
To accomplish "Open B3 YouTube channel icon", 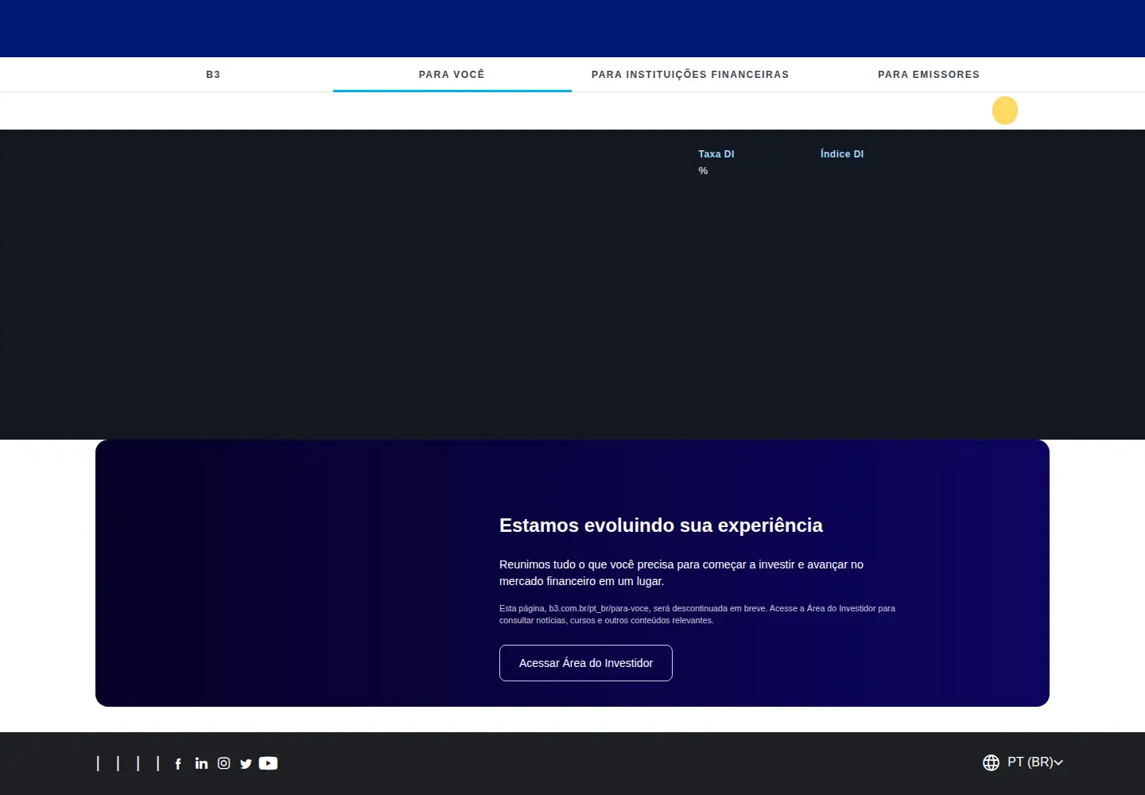I will [x=268, y=763].
